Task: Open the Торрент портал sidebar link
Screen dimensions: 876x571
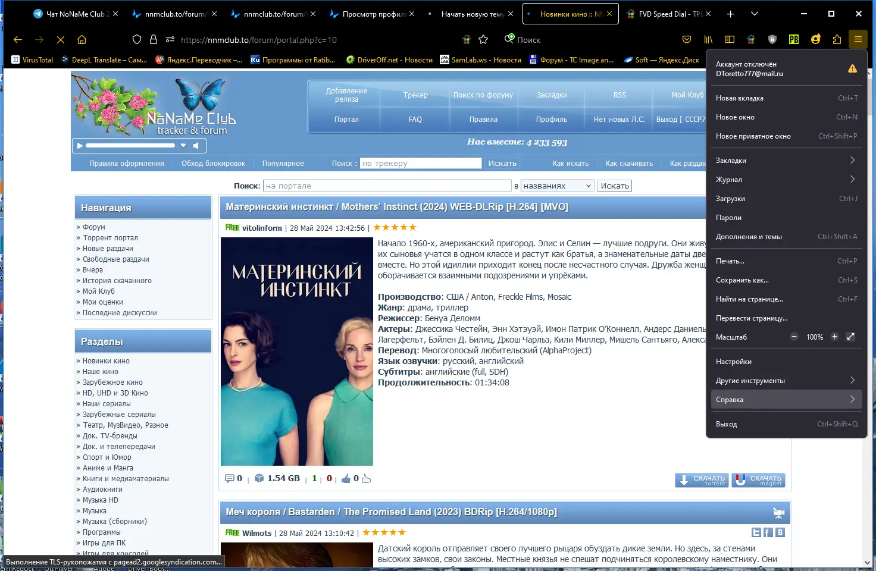Action: pyautogui.click(x=110, y=238)
